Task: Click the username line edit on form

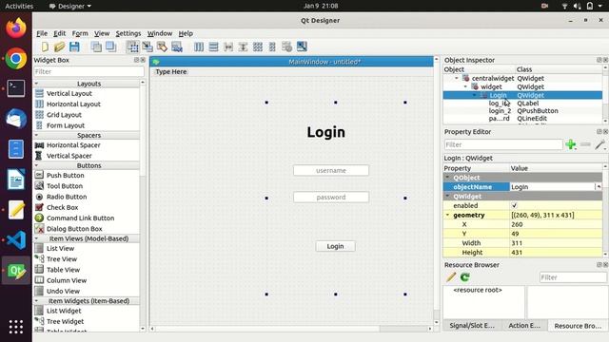Action: (331, 170)
